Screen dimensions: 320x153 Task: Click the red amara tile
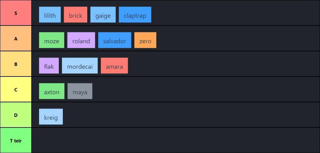pos(114,66)
